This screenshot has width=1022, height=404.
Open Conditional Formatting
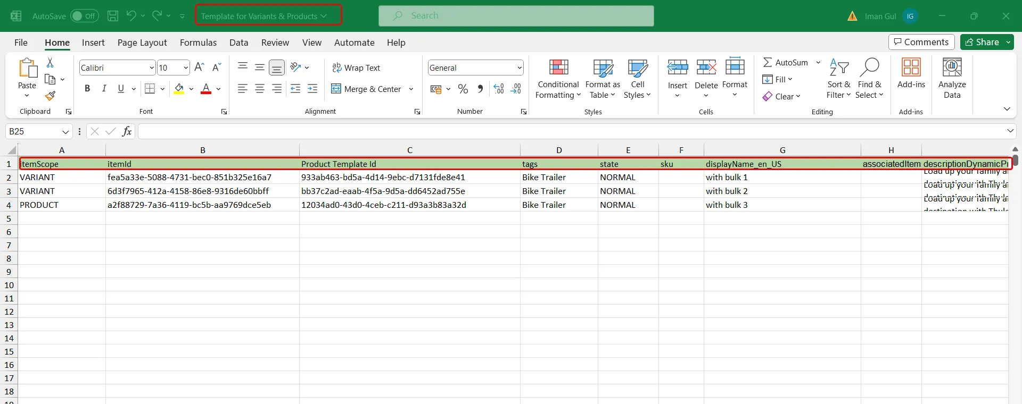558,79
